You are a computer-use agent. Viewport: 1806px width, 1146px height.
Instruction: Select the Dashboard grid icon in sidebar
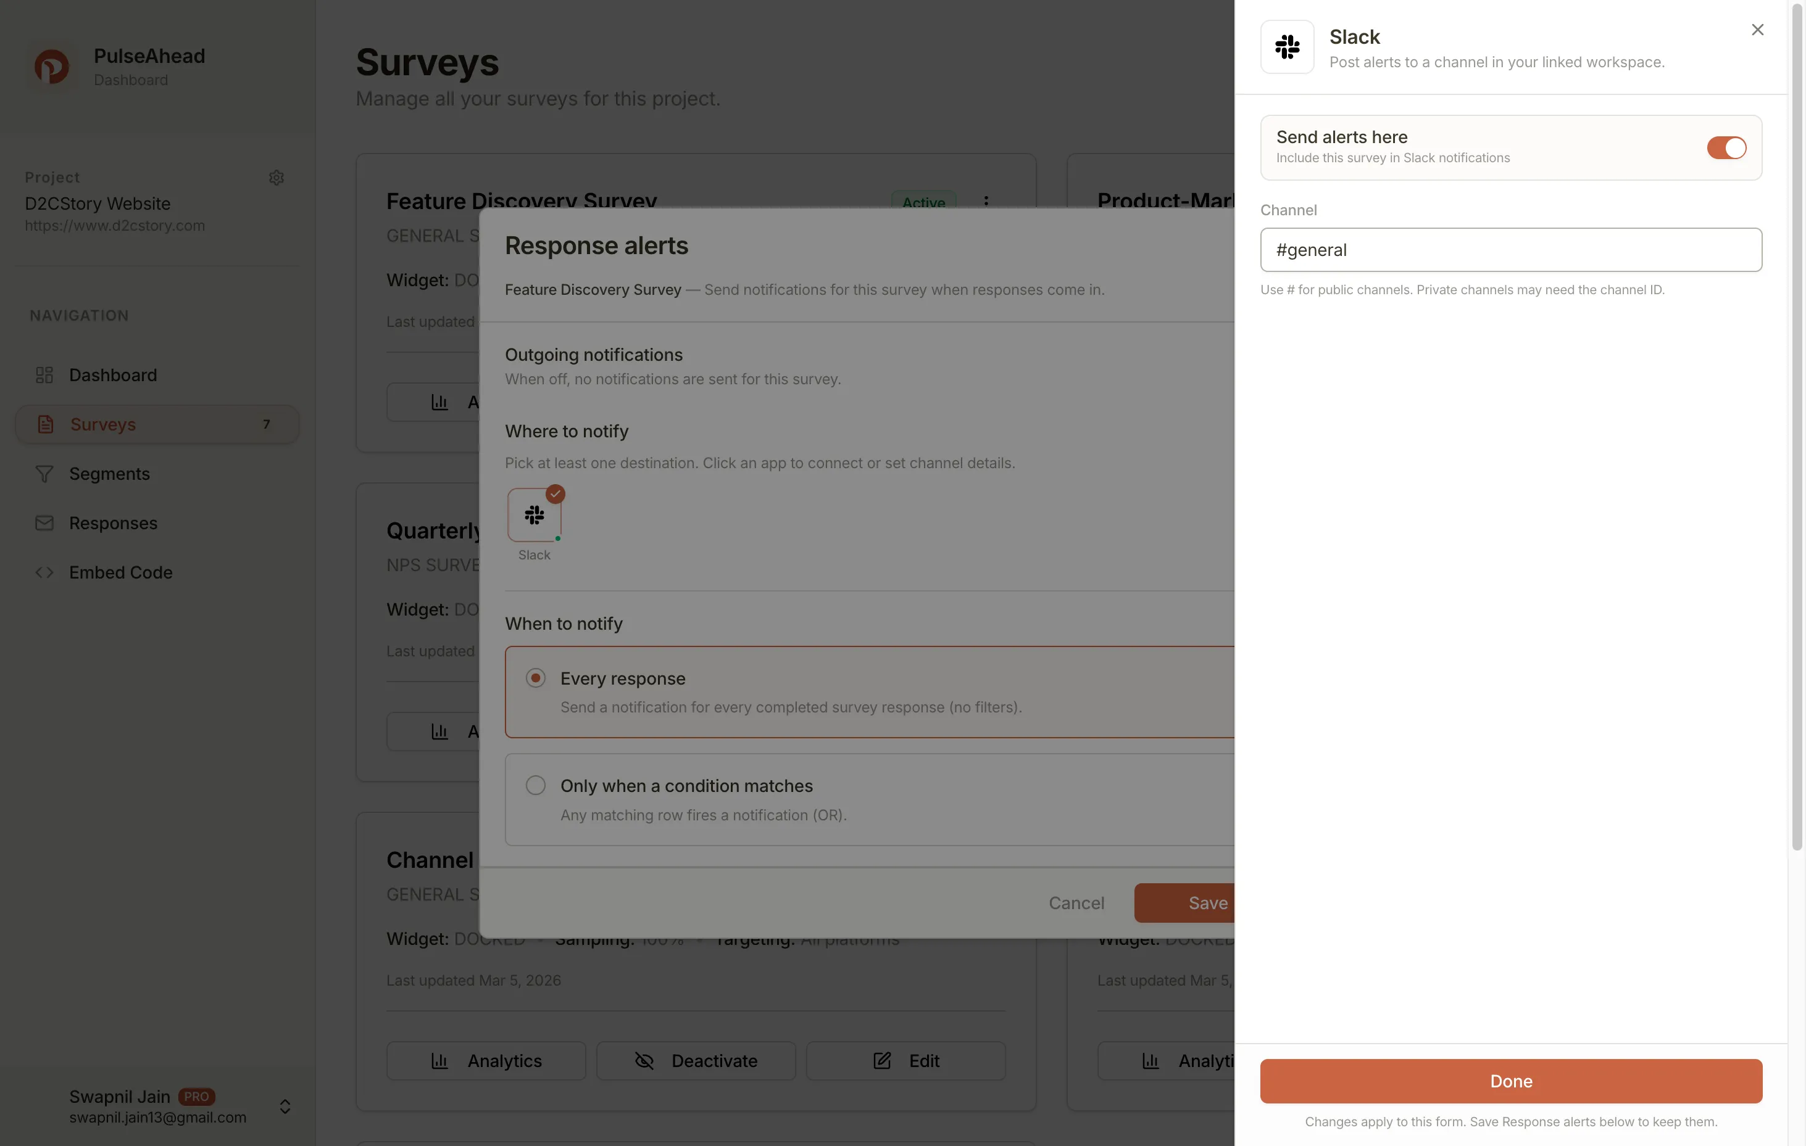click(x=45, y=375)
